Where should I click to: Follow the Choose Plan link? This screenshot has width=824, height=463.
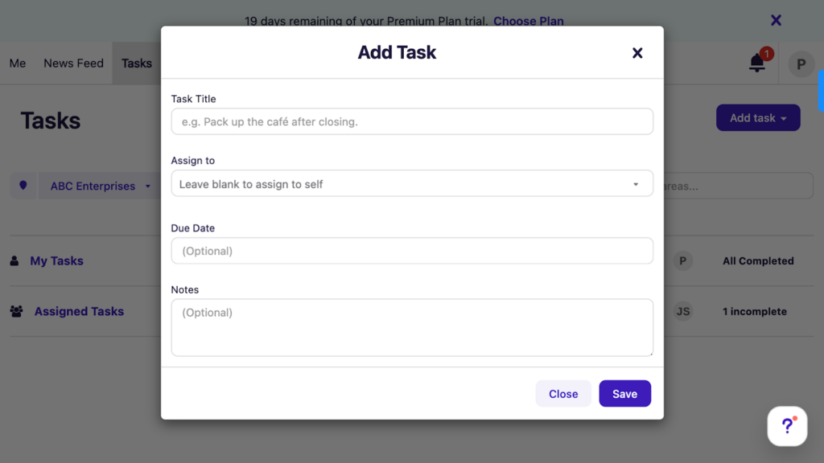pyautogui.click(x=528, y=21)
